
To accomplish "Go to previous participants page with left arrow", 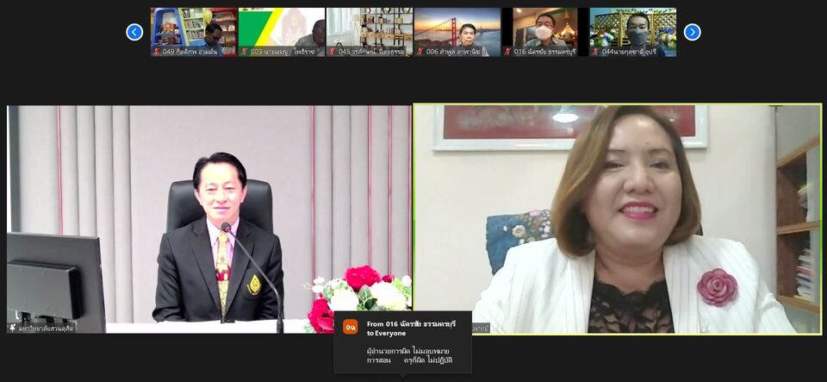I will (x=134, y=32).
